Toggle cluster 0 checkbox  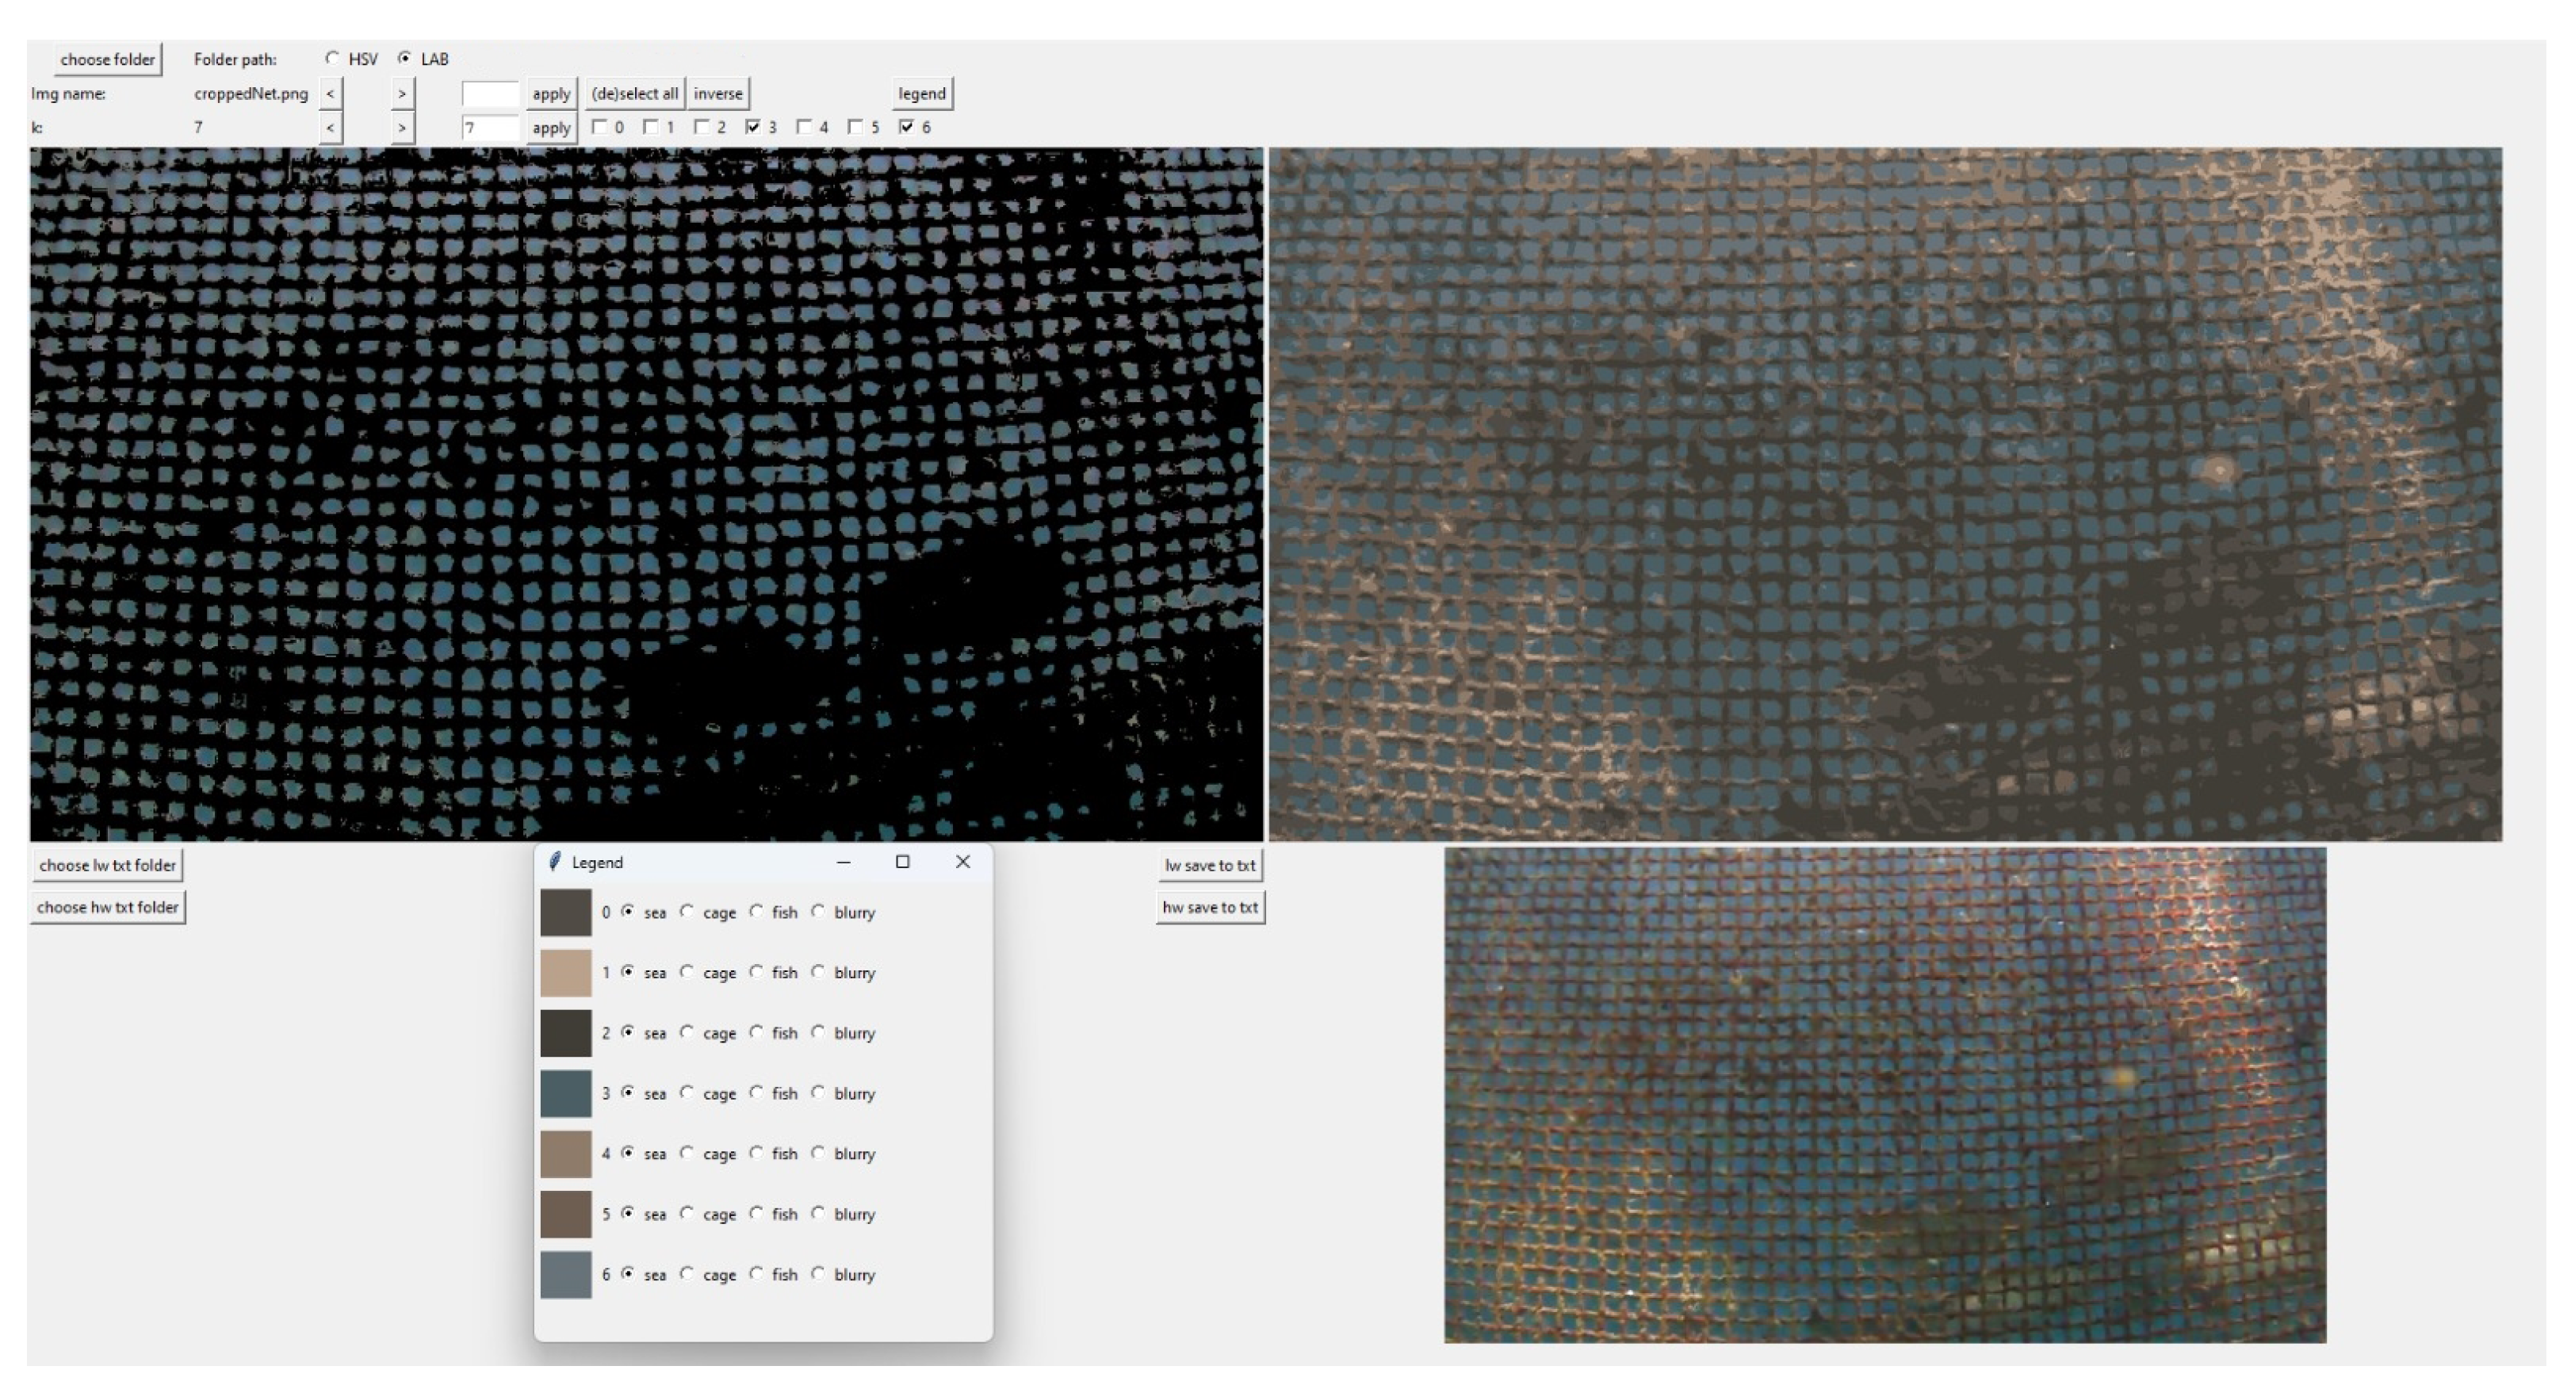tap(600, 127)
